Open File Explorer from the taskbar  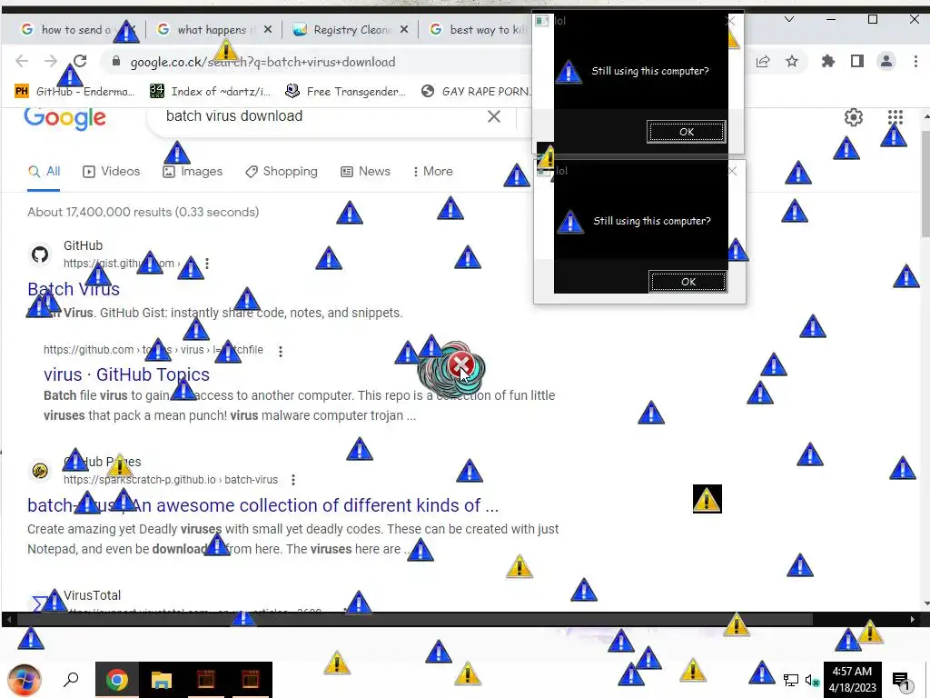(x=162, y=680)
